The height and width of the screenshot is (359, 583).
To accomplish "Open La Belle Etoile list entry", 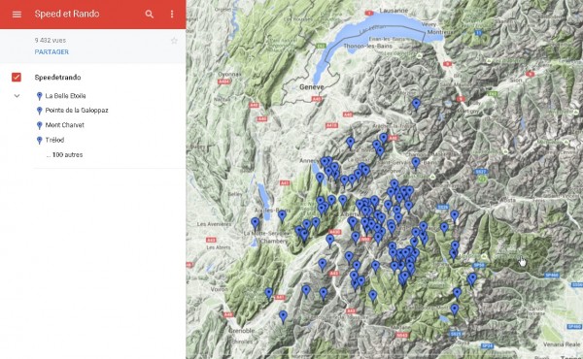I will click(x=65, y=96).
